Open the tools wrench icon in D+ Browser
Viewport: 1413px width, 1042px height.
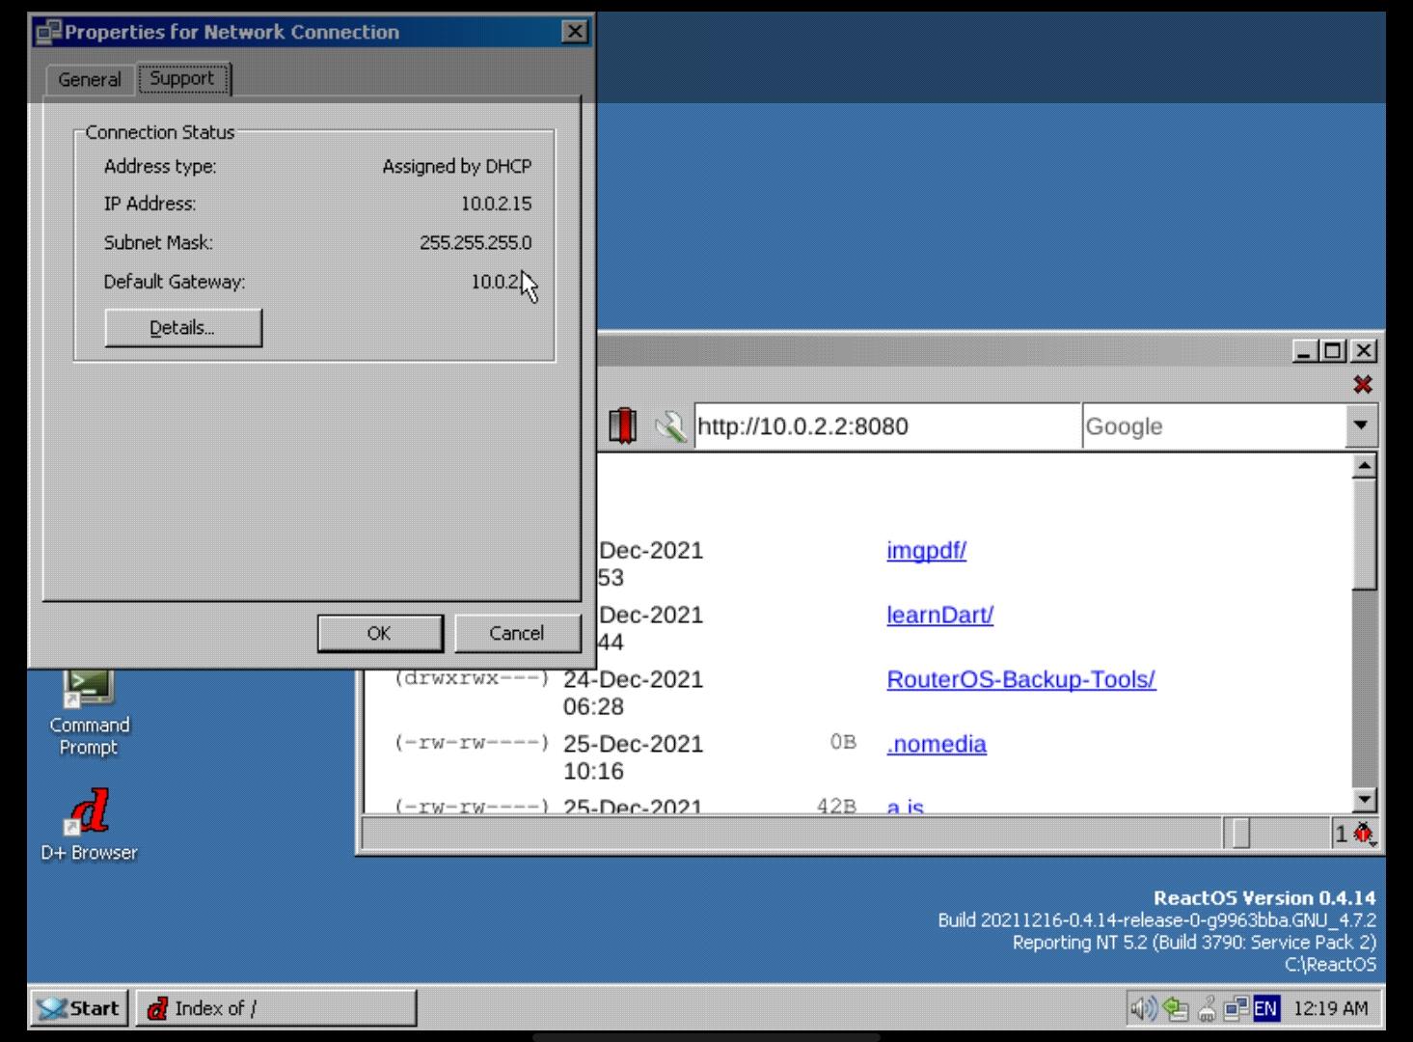point(670,425)
